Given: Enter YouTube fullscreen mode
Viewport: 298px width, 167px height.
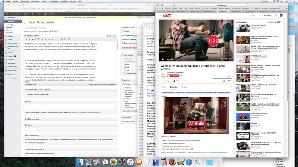Looking at the screenshot, I should click(230, 59).
